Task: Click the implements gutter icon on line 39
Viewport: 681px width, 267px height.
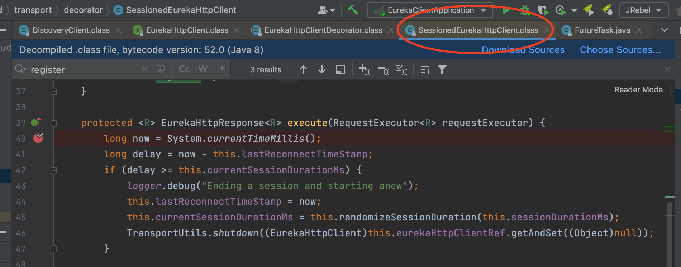Action: pos(36,123)
